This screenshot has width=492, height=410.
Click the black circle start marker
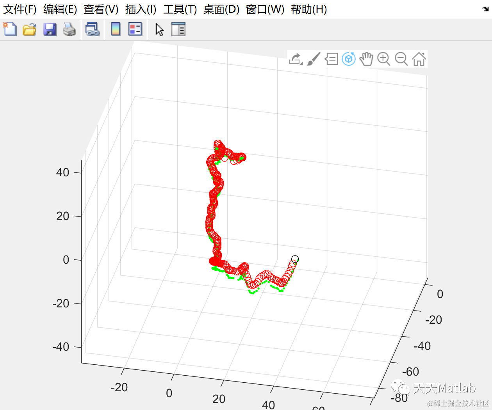[x=295, y=259]
